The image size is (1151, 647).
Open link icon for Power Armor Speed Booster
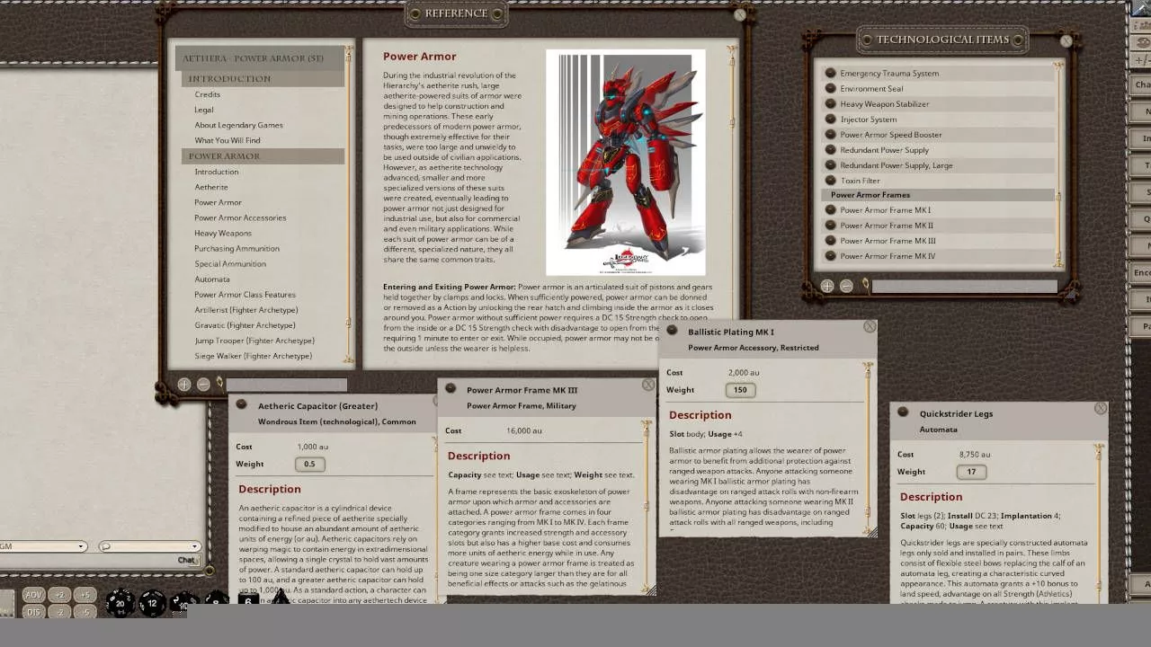[x=830, y=135]
